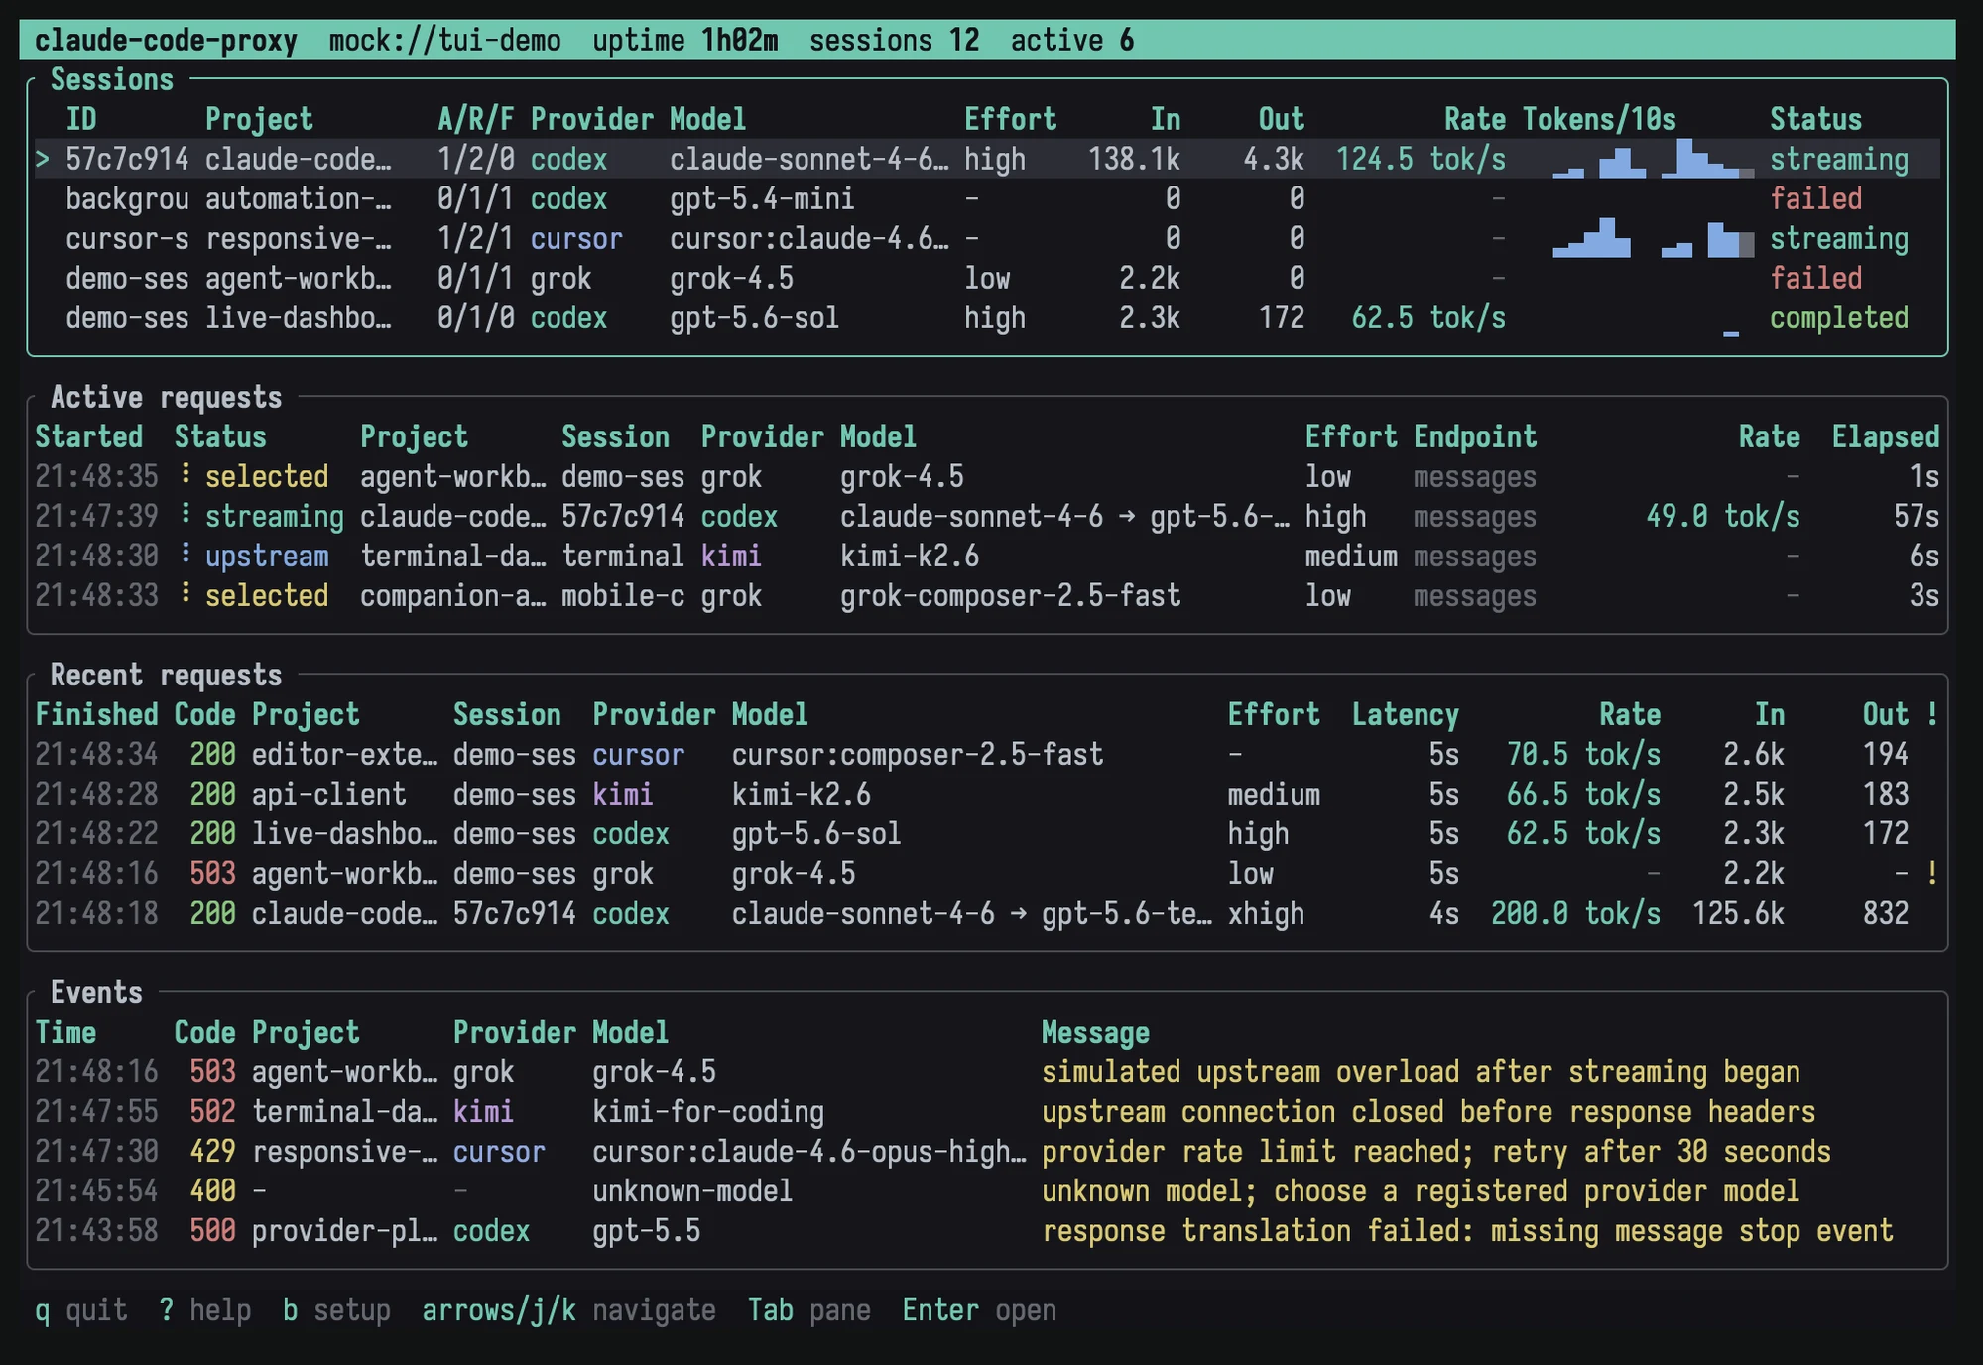The image size is (1983, 1365).
Task: Select the 'cursor-s' session row
Action: click(x=987, y=239)
